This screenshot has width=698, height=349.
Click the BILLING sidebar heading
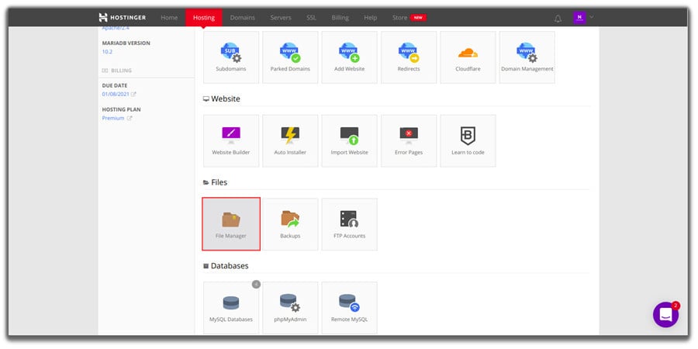pyautogui.click(x=122, y=71)
